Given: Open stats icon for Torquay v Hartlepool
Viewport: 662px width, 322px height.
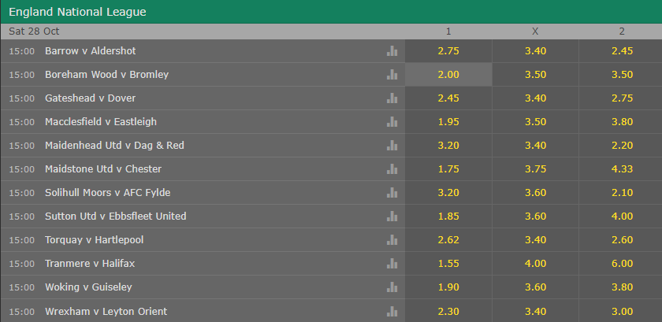Looking at the screenshot, I should [392, 240].
